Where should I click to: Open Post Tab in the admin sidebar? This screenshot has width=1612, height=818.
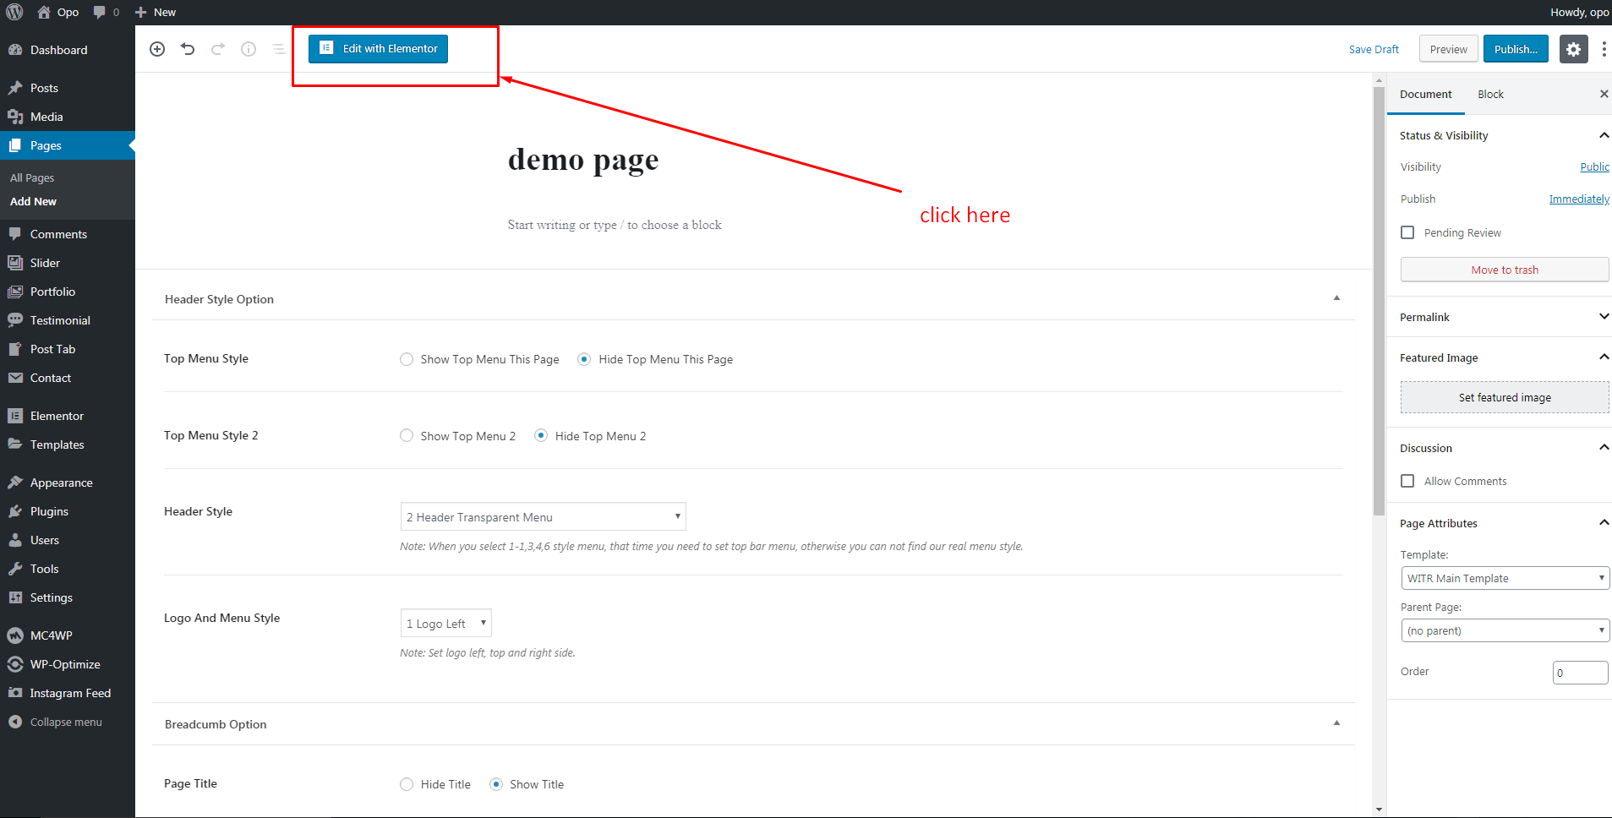[68, 349]
